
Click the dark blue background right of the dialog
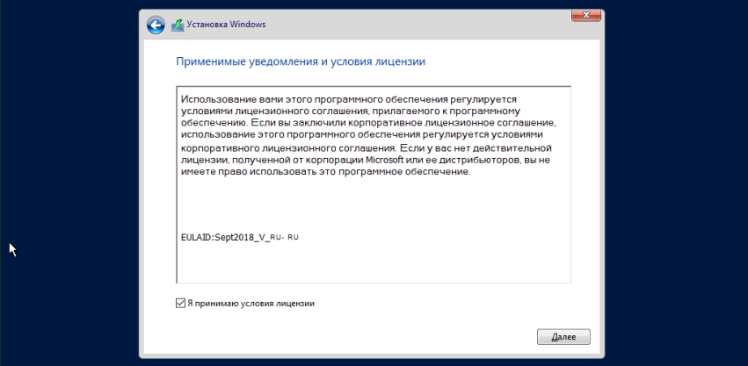(x=677, y=176)
